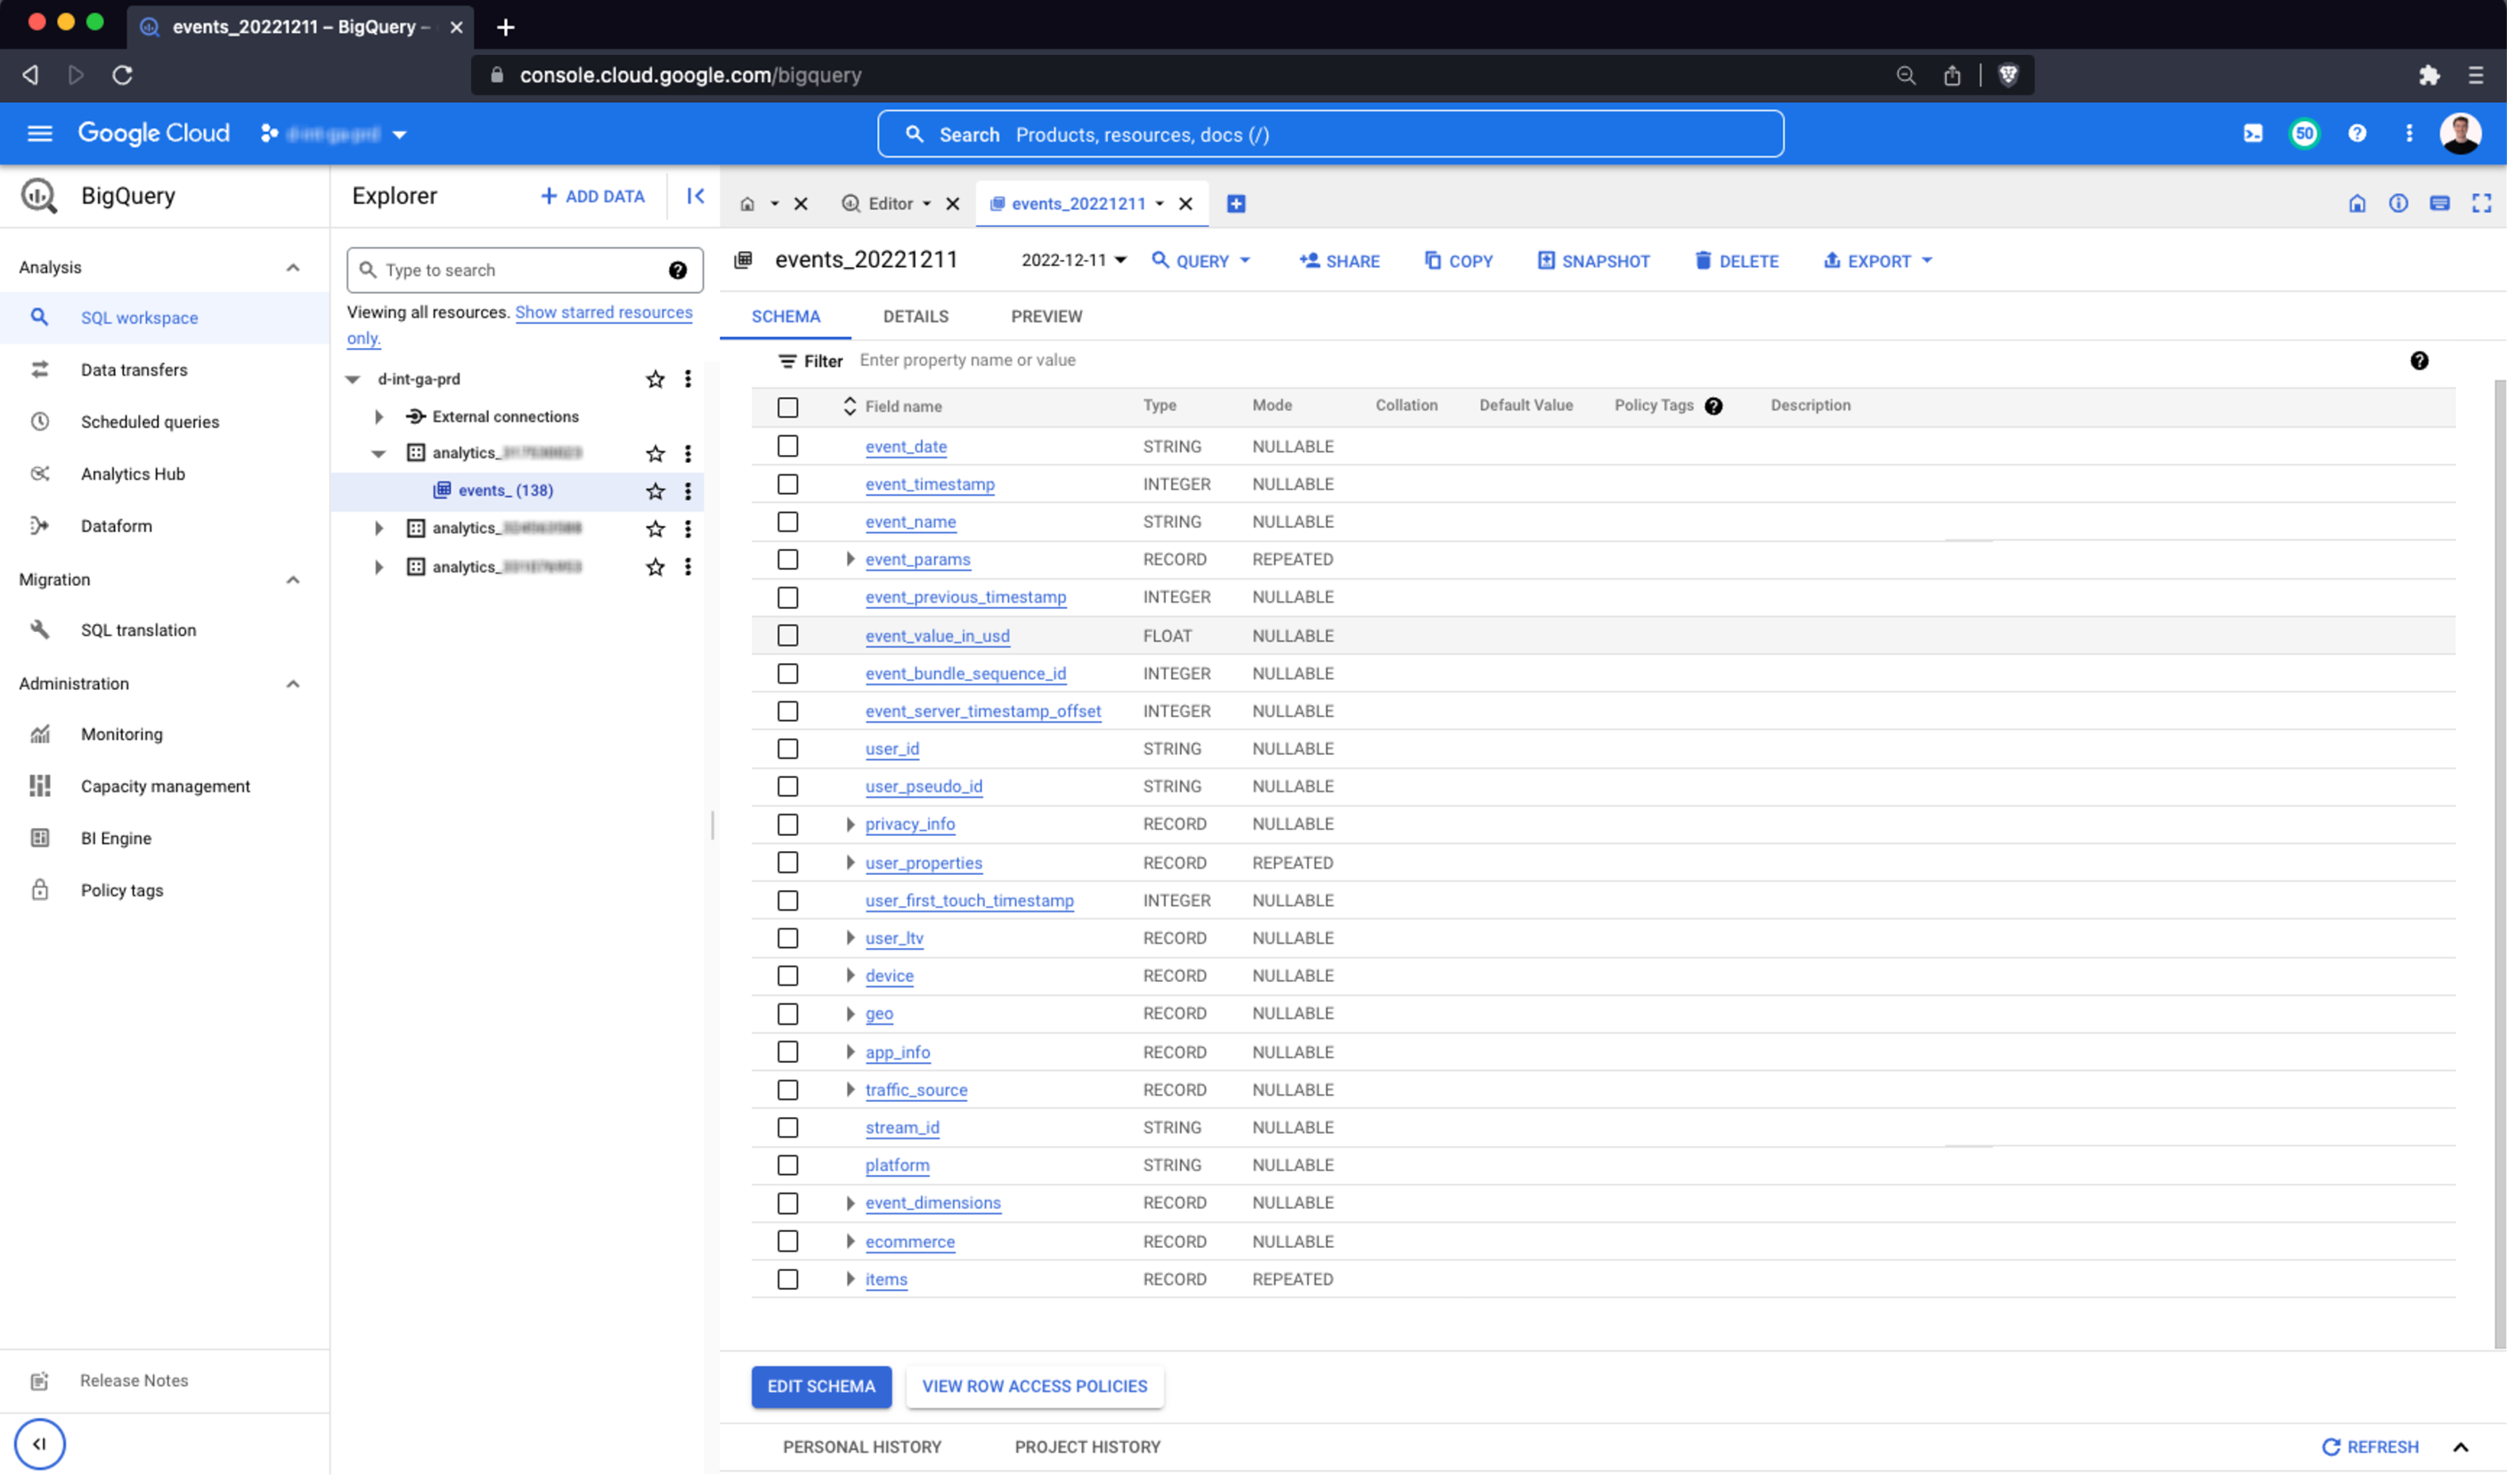Image resolution: width=2507 pixels, height=1475 pixels.
Task: Open the info icon at top right of workspace
Action: point(2398,204)
